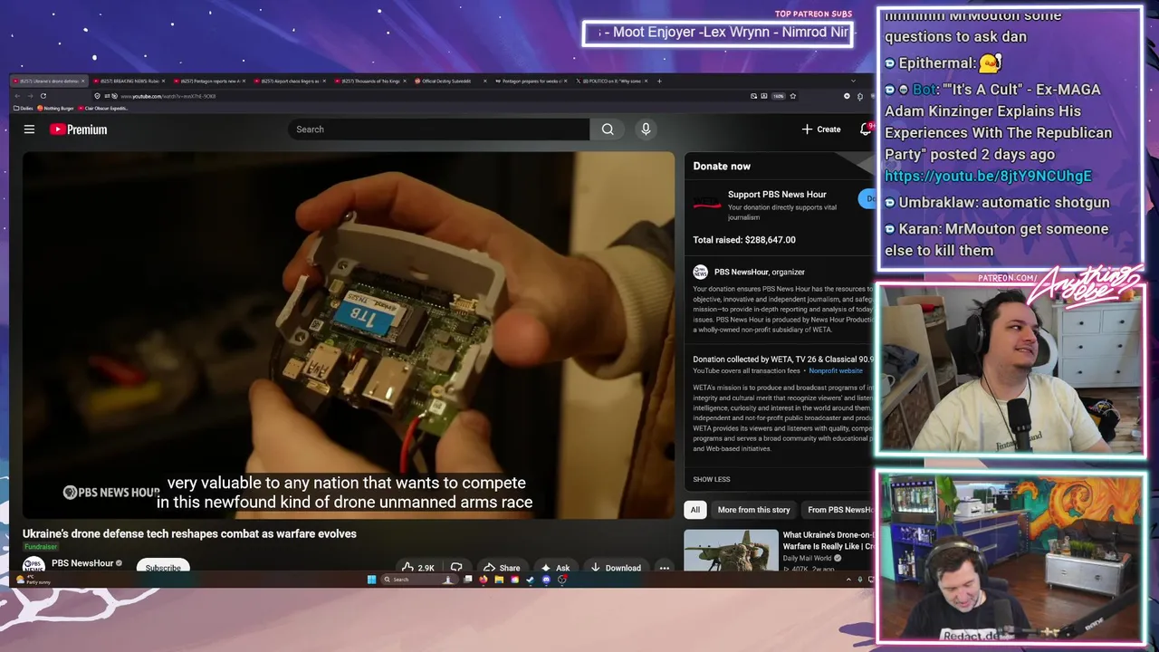
Task: Click the YouTube search magnifier button
Action: [608, 129]
